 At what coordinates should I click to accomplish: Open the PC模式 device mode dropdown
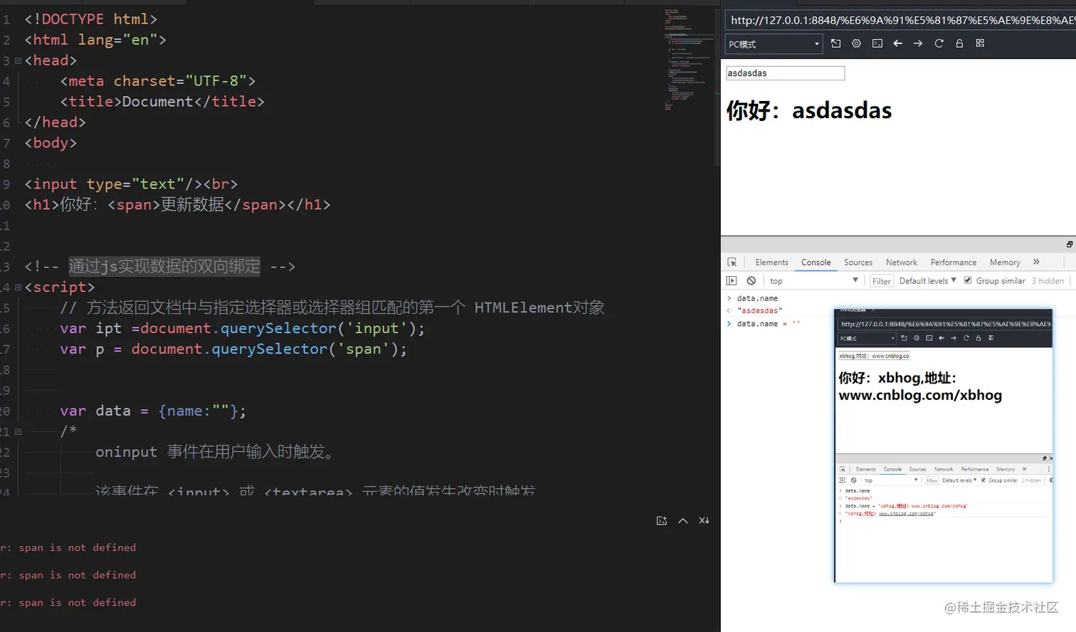[x=774, y=44]
